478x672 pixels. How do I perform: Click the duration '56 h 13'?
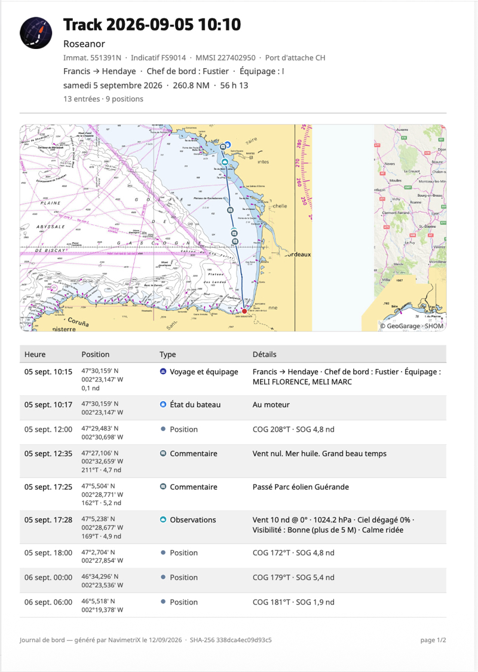tap(234, 85)
